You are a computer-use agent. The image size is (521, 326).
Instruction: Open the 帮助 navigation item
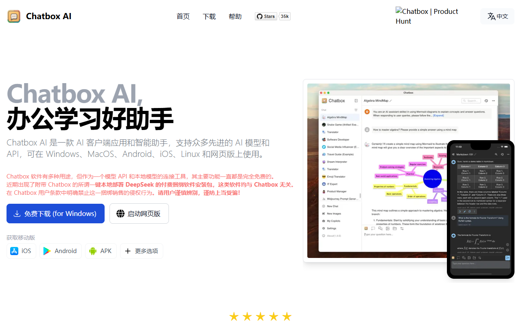coord(235,16)
